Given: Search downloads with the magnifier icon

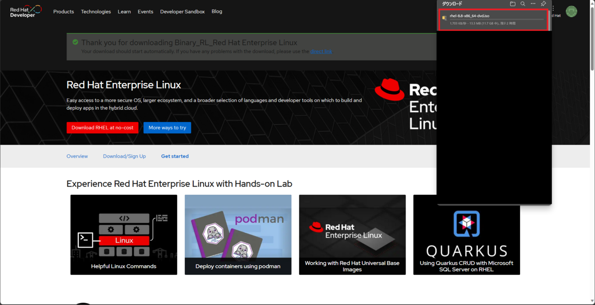Looking at the screenshot, I should [x=523, y=4].
